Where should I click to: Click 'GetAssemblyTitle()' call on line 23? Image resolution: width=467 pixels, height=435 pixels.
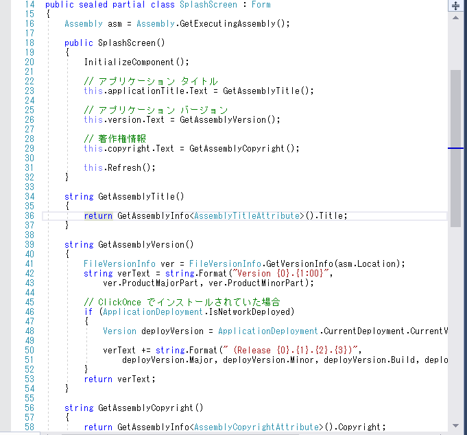266,91
